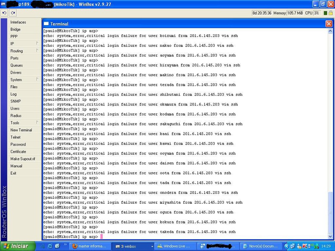Click the taskbar clock showing 14:29
This screenshot has width=335, height=251.
tap(326, 246)
